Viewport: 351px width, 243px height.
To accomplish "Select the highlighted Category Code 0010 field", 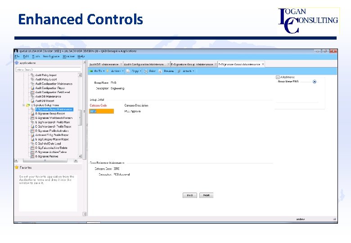I will pos(101,111).
